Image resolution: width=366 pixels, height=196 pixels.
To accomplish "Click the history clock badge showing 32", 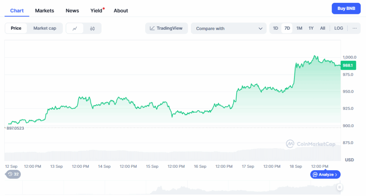I will point(13,174).
